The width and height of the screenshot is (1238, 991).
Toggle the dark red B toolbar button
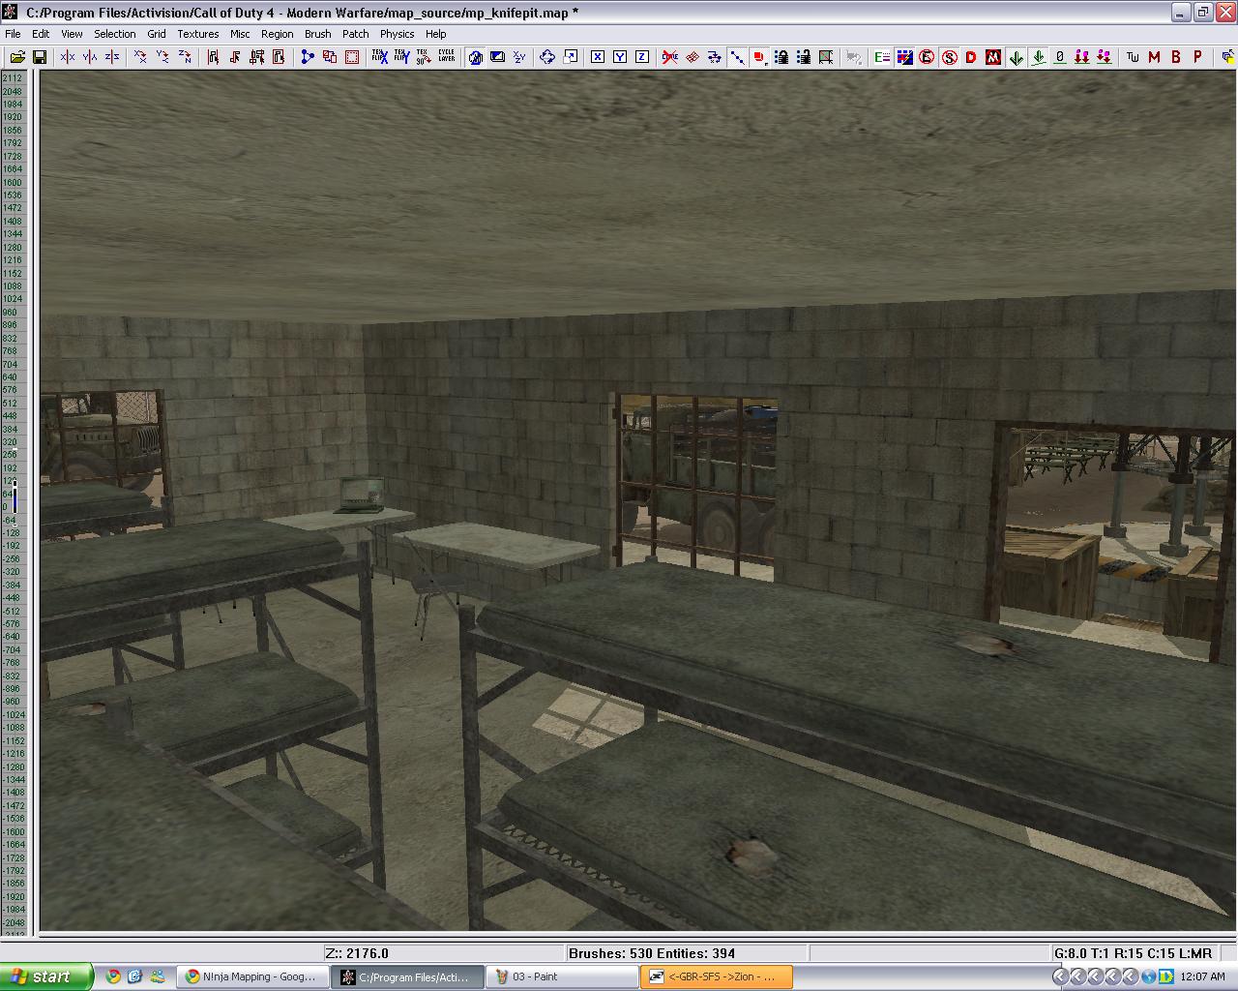(1177, 57)
